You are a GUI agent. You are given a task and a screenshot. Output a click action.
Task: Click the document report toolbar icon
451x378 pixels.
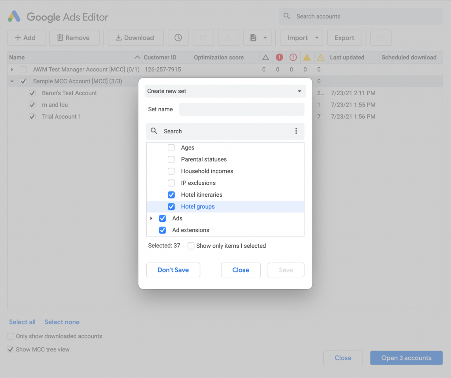click(253, 38)
